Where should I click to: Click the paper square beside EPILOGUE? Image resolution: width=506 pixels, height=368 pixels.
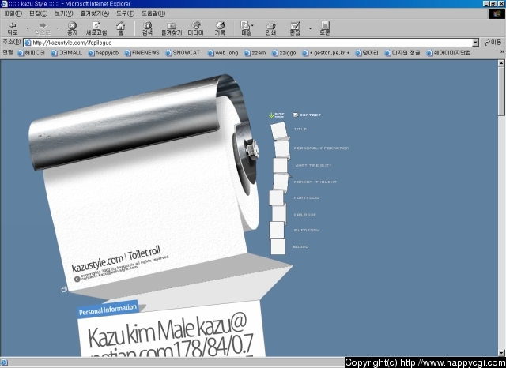pos(279,213)
